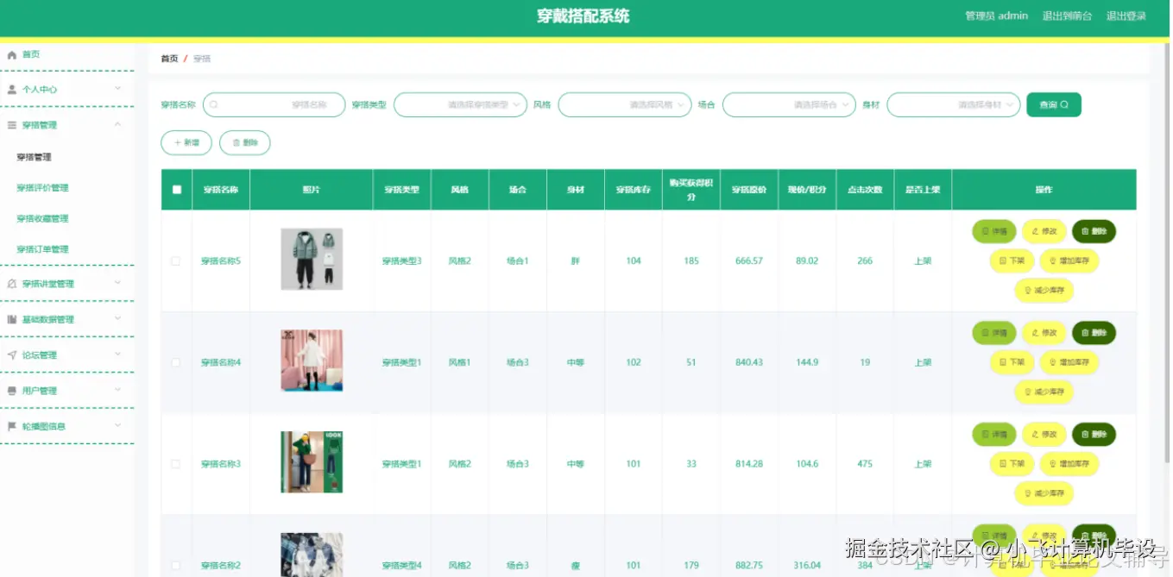Expand the 穿搭讲堂管理 sidebar chevron
The height and width of the screenshot is (577, 1173).
click(x=118, y=283)
